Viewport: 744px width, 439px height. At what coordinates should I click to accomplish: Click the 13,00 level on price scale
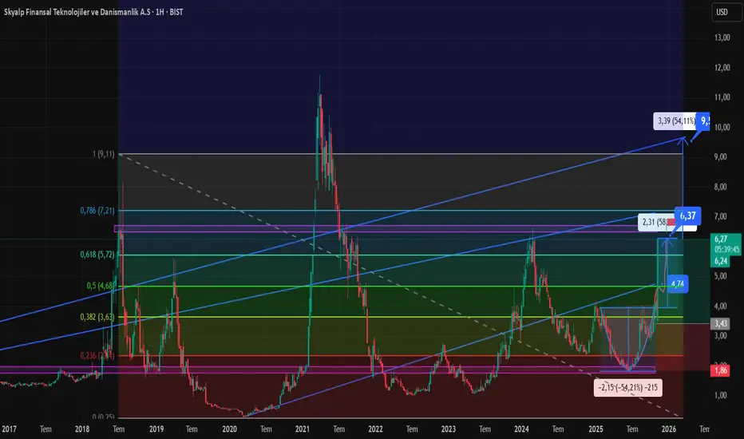[722, 38]
